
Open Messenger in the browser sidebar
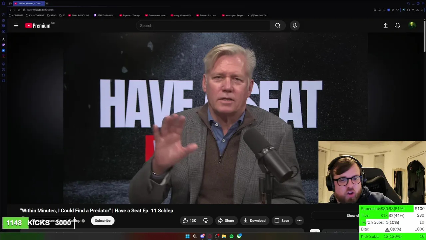tap(3, 50)
